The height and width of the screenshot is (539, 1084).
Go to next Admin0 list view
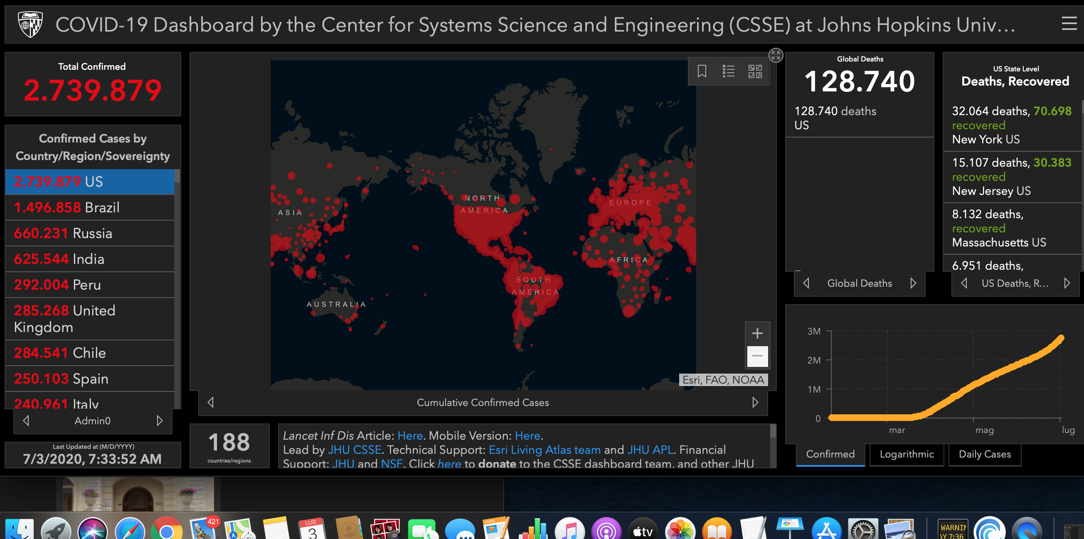pyautogui.click(x=160, y=420)
